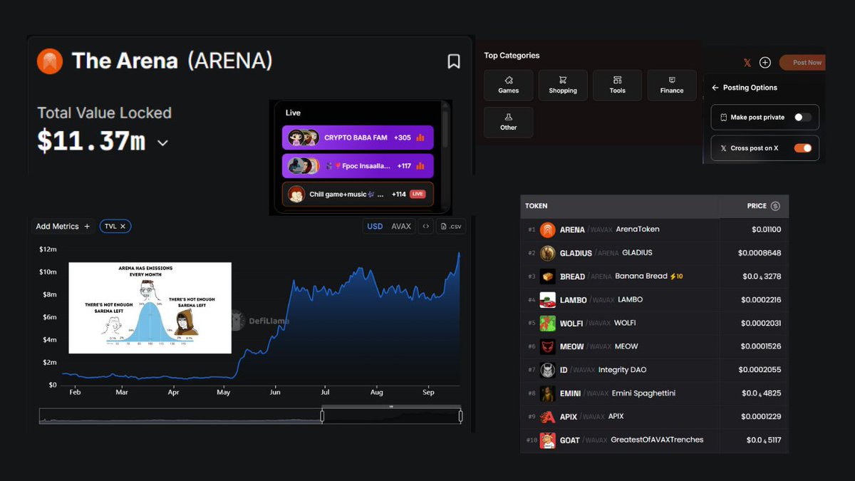
Task: Join the Fpoc Insaalla live room
Action: [x=358, y=166]
